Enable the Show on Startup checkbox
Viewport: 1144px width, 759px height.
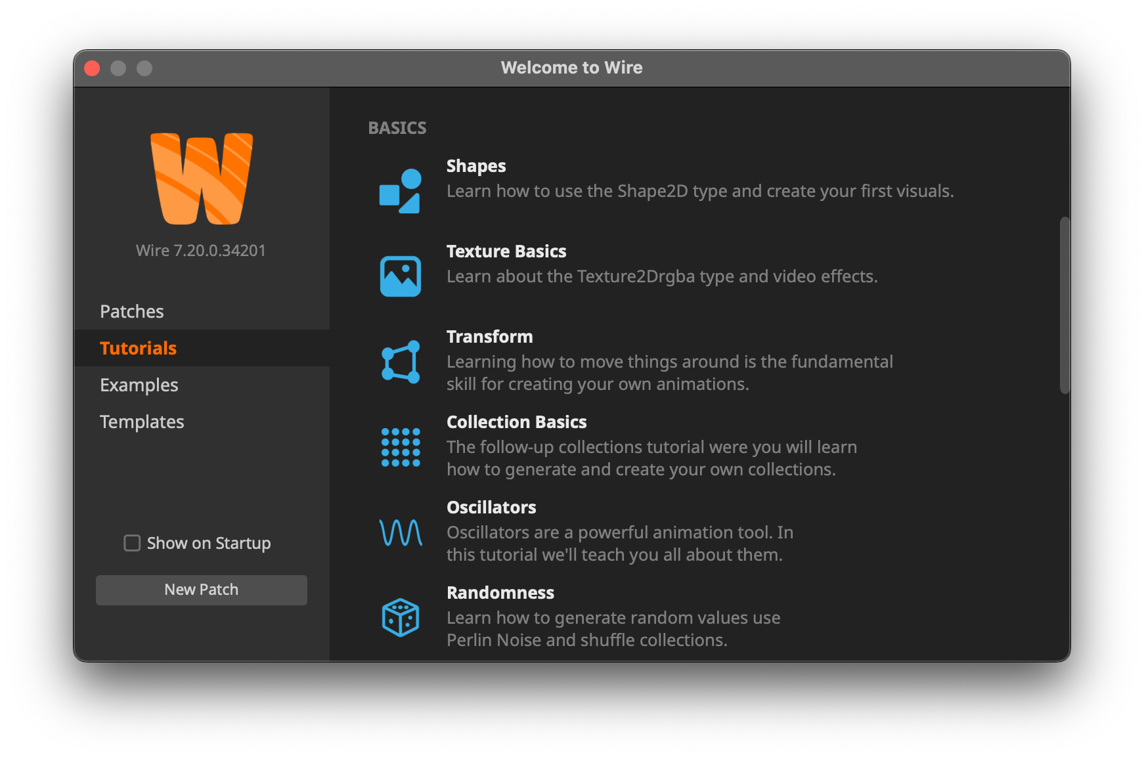(132, 543)
